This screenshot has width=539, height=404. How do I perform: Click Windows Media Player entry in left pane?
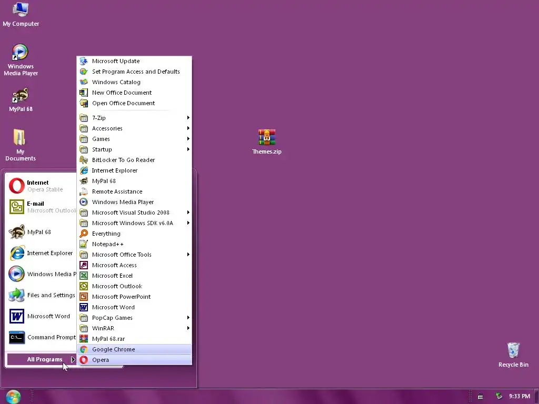(x=42, y=274)
